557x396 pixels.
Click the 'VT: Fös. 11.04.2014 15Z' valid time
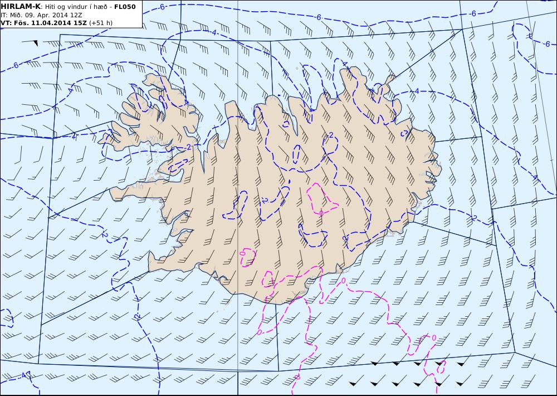[43, 23]
